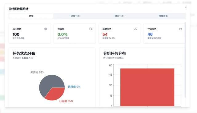Click the 总任务数 card icon
The width and height of the screenshot is (197, 113).
(x=46, y=29)
